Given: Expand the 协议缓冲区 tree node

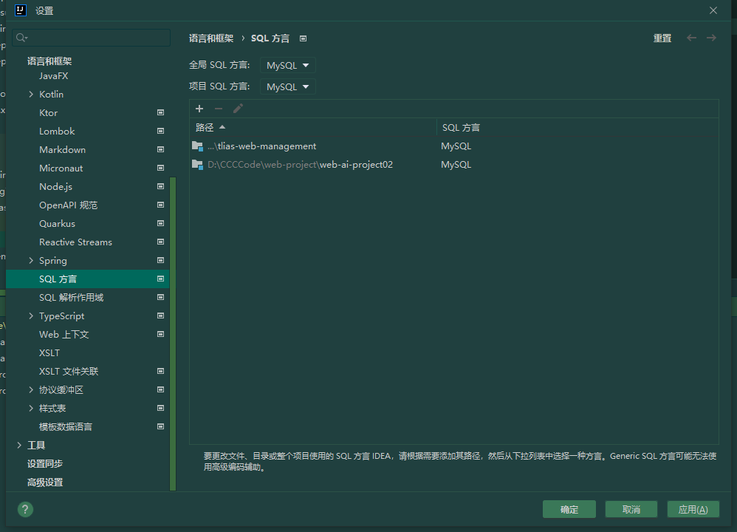Looking at the screenshot, I should pos(31,389).
